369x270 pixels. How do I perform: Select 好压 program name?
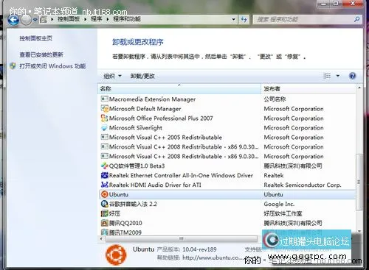[114, 213]
